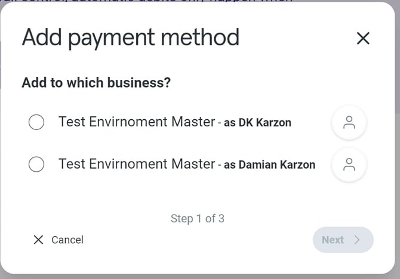This screenshot has height=279, width=400.
Task: Select the radio button for Damian Karzon
Action: point(36,164)
